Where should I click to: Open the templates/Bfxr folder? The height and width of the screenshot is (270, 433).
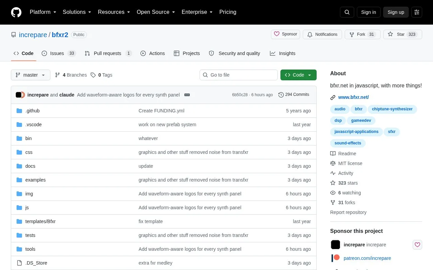point(40,221)
